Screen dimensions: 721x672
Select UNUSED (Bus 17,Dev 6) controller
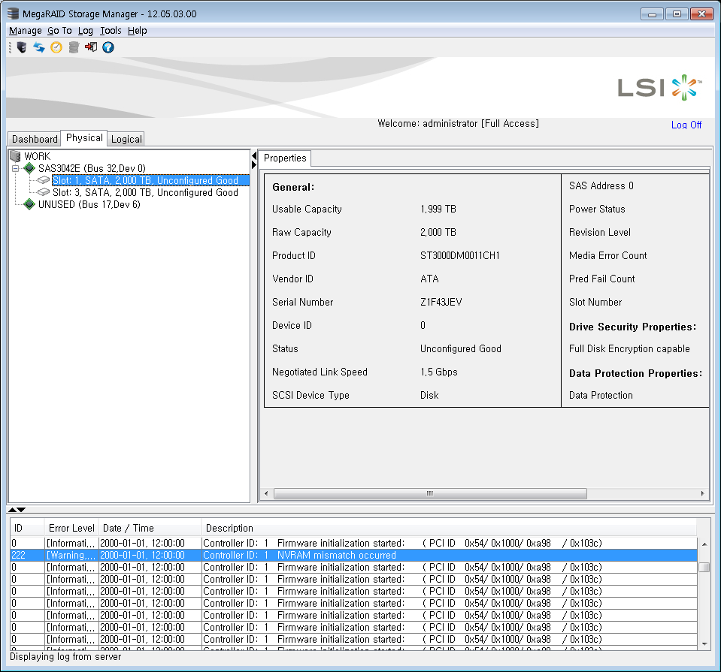pyautogui.click(x=89, y=204)
